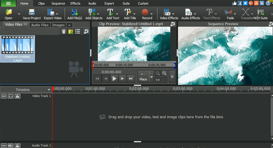Screen dimensions: 273x148
Task: Select the Stabilized-Untitled 1.mp4 clip thumbnail
Action: (17, 49)
